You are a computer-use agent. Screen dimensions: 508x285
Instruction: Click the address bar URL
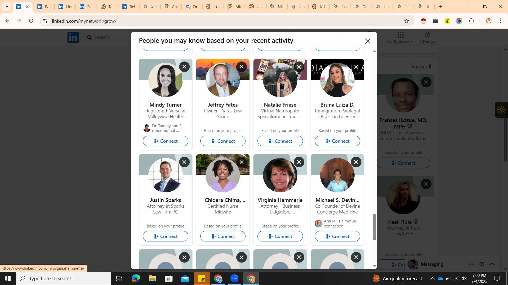84,21
